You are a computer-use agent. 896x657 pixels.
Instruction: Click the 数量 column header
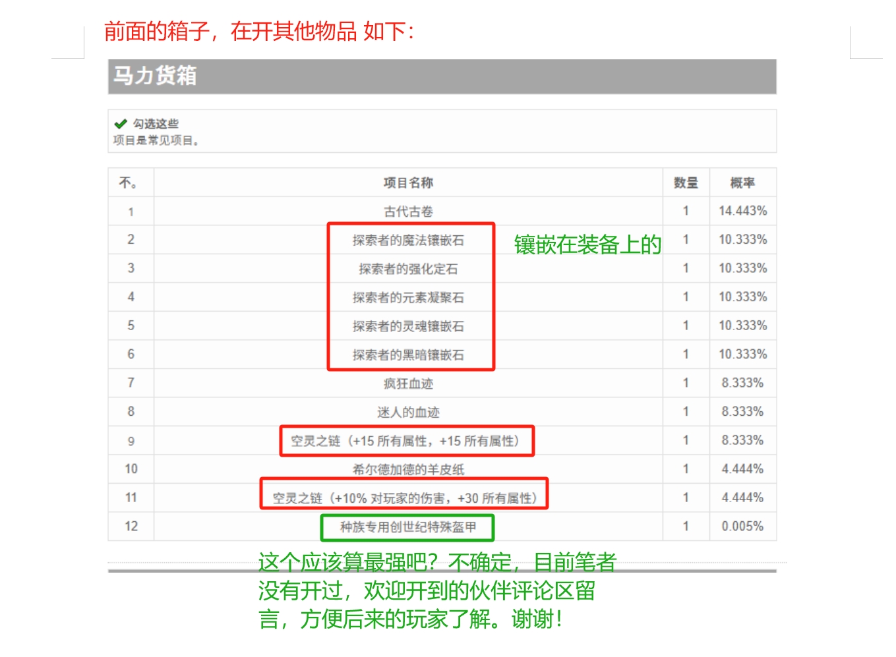[x=686, y=183]
